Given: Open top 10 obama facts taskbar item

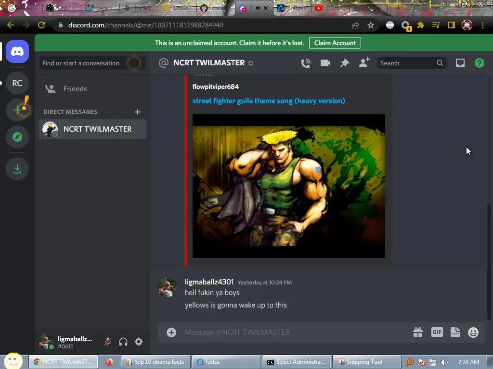Looking at the screenshot, I should (156, 362).
